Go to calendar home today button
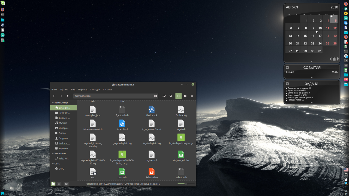The width and height of the screenshot is (349, 196). (x=334, y=59)
